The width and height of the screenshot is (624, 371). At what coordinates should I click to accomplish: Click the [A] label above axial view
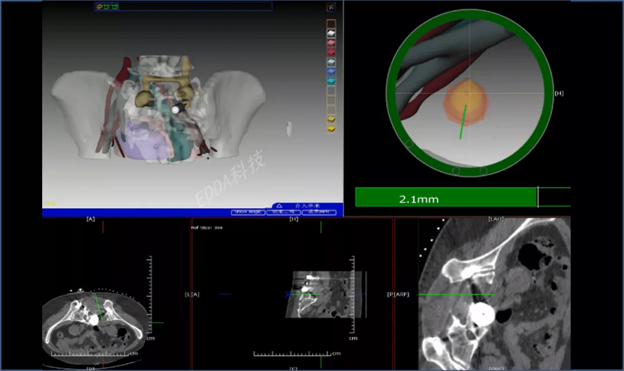(91, 219)
